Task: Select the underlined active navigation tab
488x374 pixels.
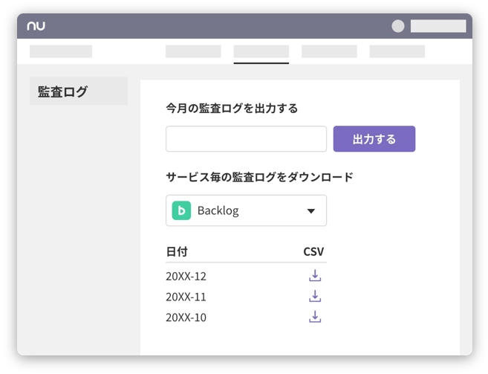Action: point(261,52)
